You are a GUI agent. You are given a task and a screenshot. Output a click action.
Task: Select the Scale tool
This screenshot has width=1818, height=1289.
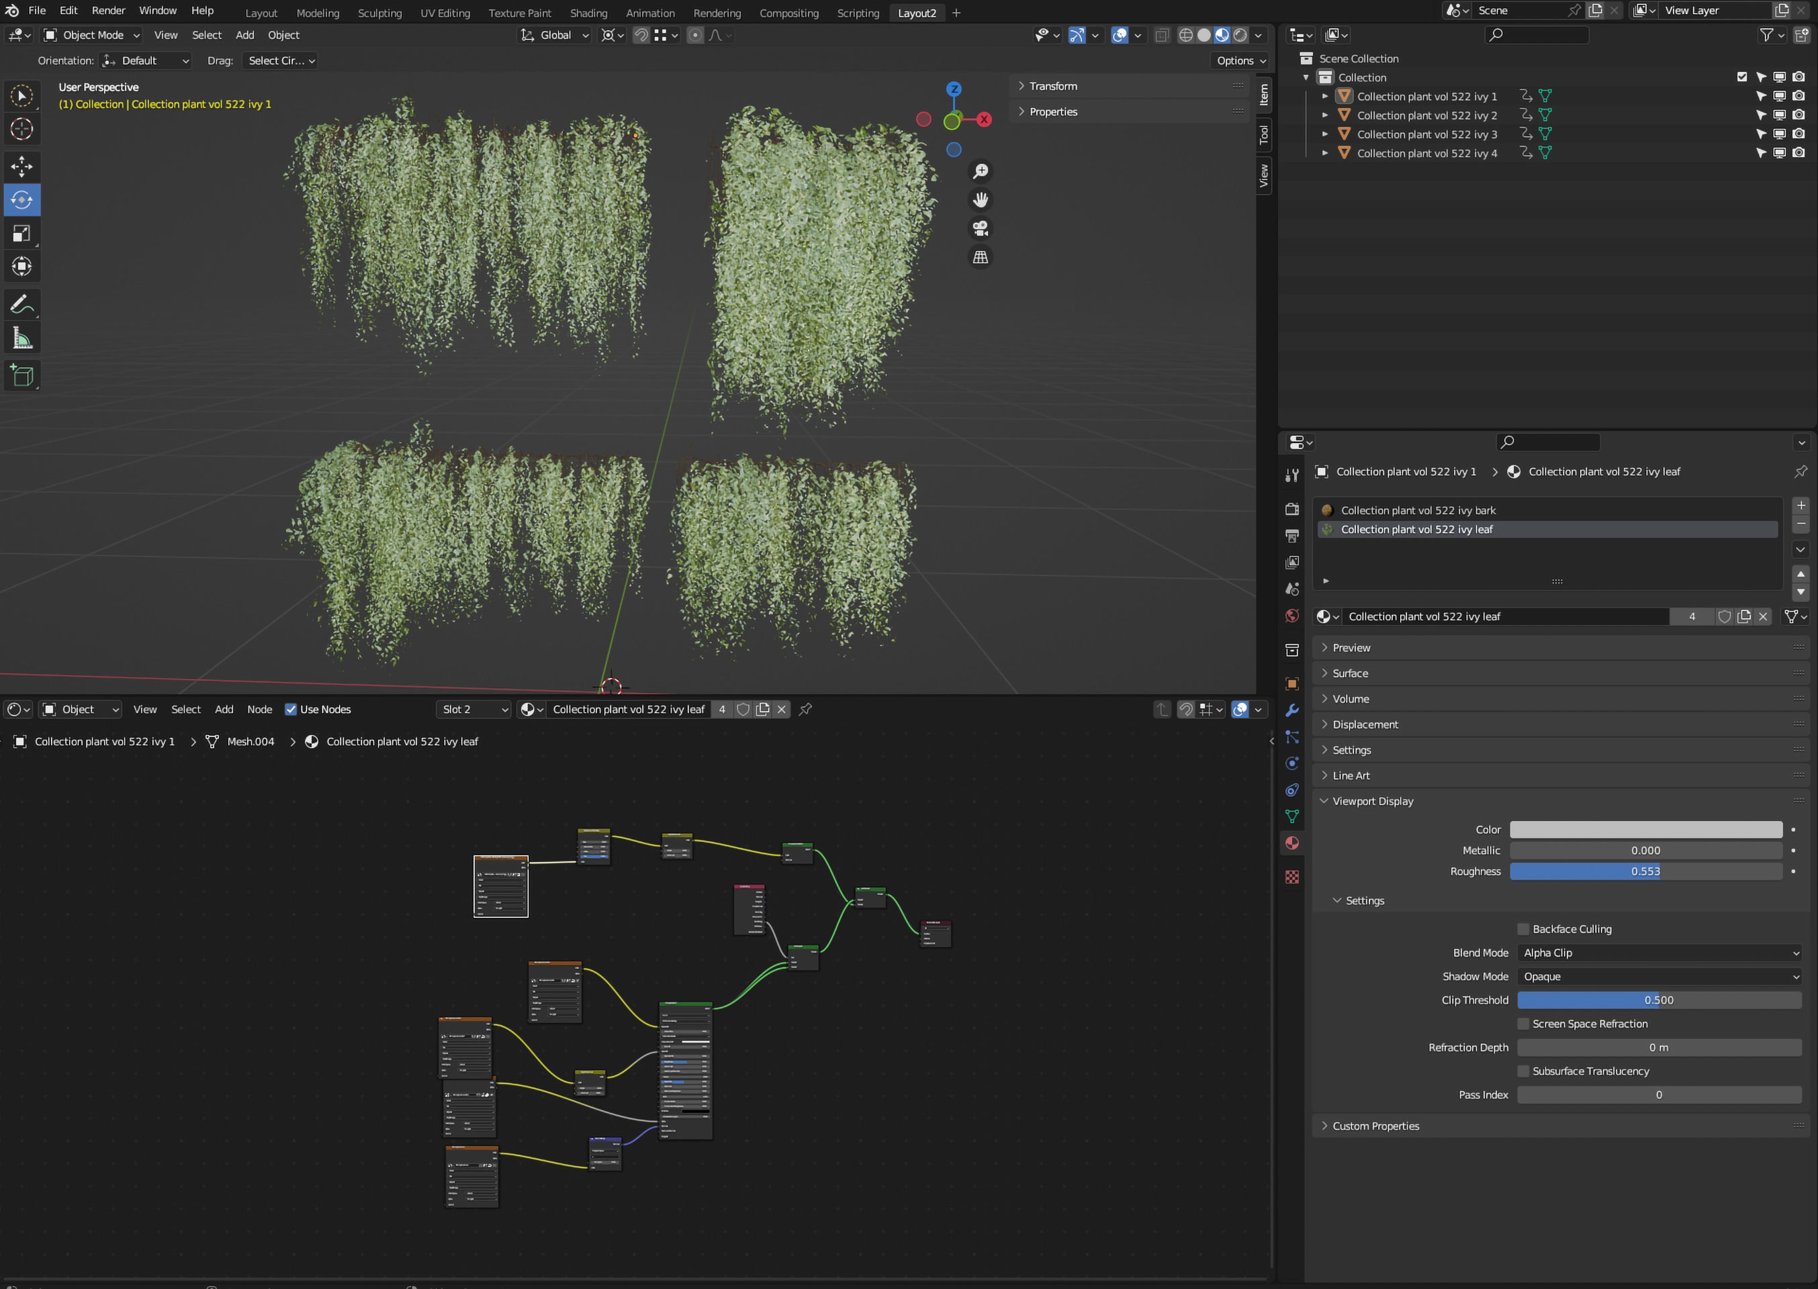(21, 234)
